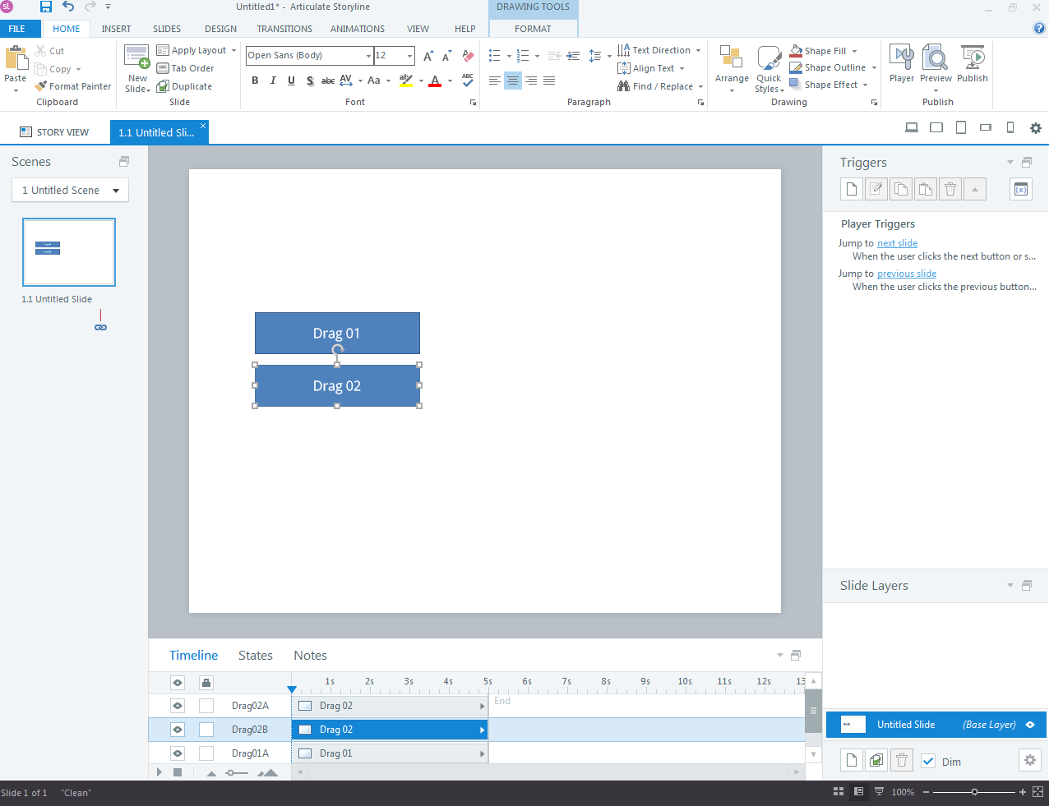
Task: Click the Publish icon
Action: tap(973, 64)
